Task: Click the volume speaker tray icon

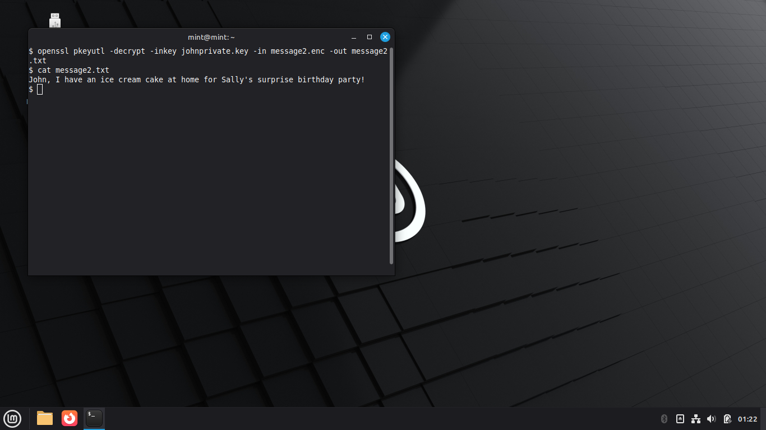Action: [x=712, y=419]
